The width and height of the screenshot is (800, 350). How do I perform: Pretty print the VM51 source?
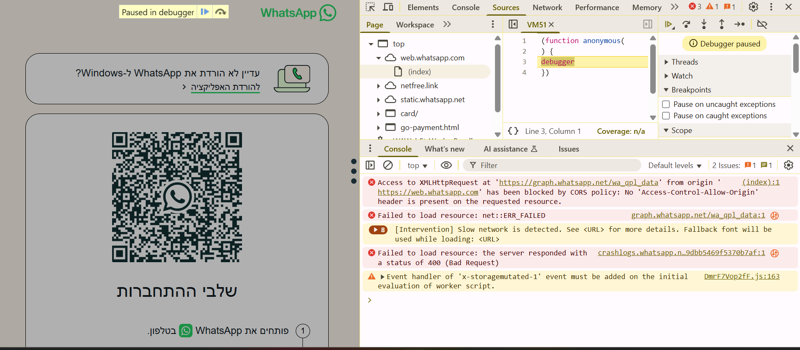click(513, 131)
